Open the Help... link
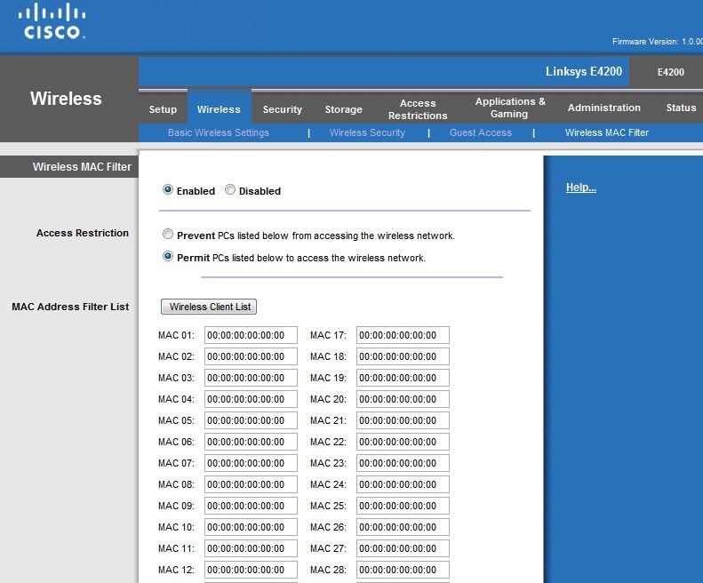 tap(581, 188)
